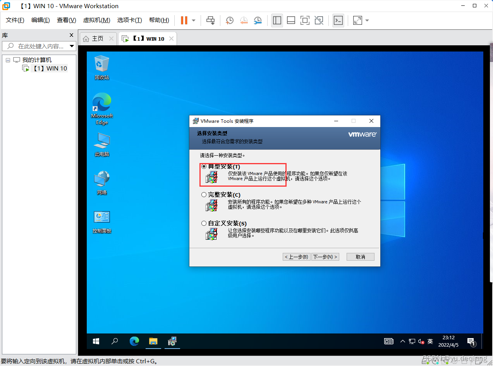493x366 pixels.
Task: Open the 查看(V) menu
Action: (x=66, y=20)
